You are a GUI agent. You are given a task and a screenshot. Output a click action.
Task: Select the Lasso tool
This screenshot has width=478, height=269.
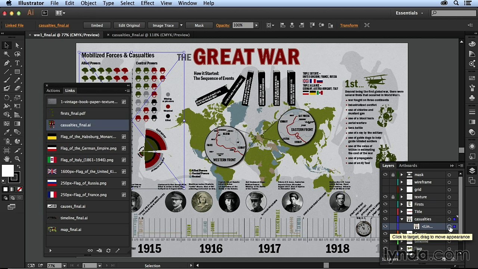[x=17, y=54]
